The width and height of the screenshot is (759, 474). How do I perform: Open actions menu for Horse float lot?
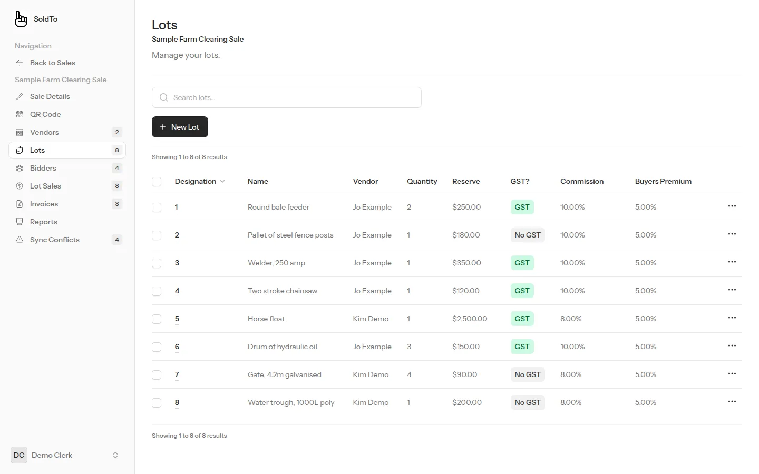(x=732, y=318)
